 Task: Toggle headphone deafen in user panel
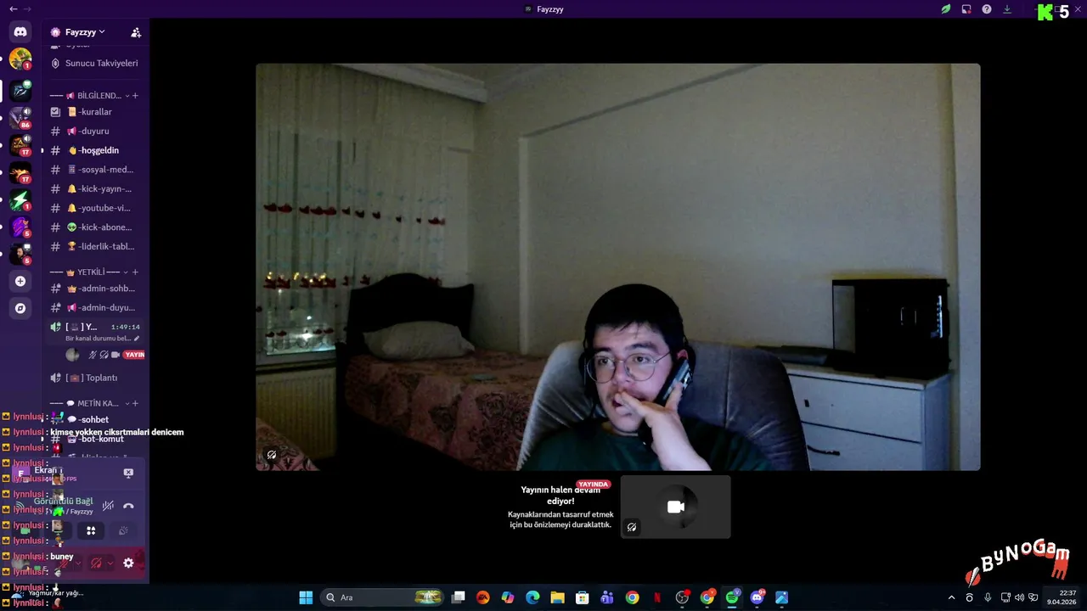(96, 563)
